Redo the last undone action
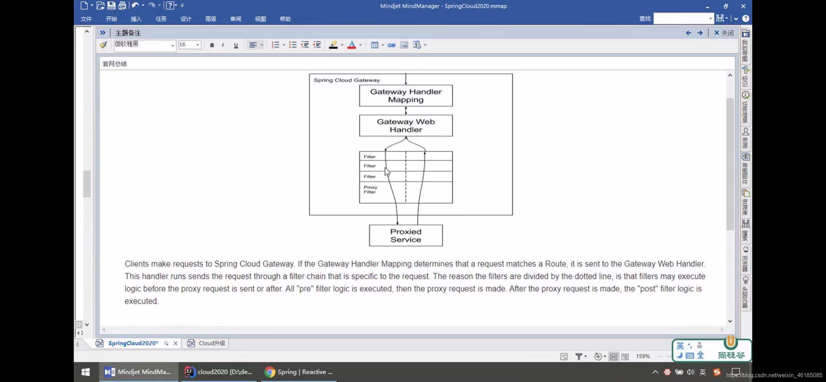Viewport: 826px width, 382px height. point(152,5)
